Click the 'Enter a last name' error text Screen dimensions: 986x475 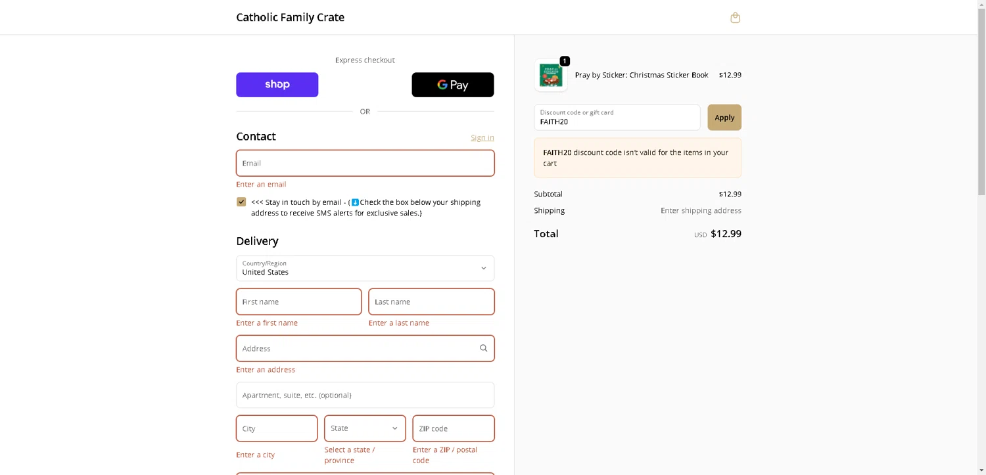[x=399, y=323]
